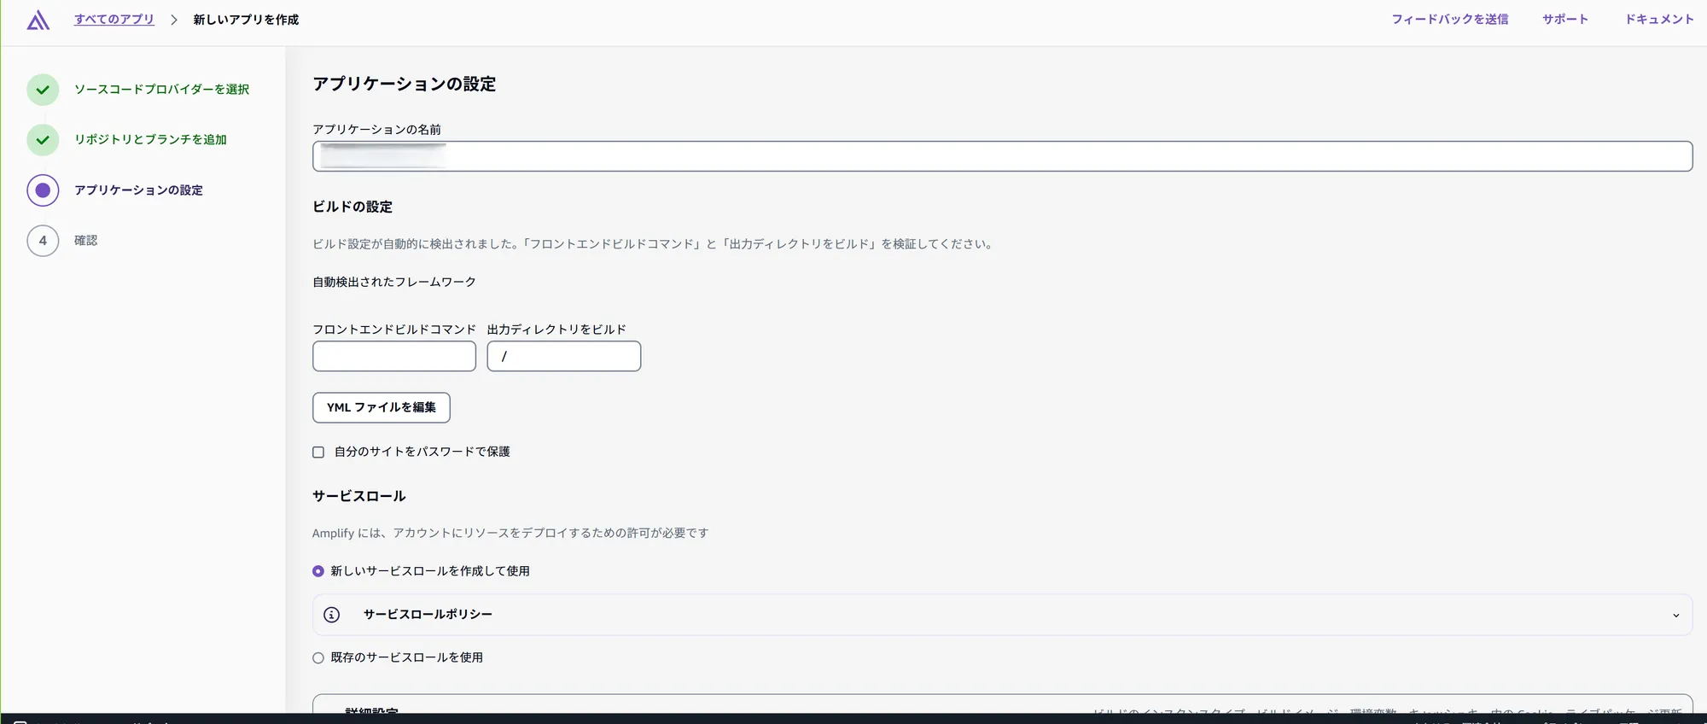Open the ドキュメント link

tap(1658, 20)
